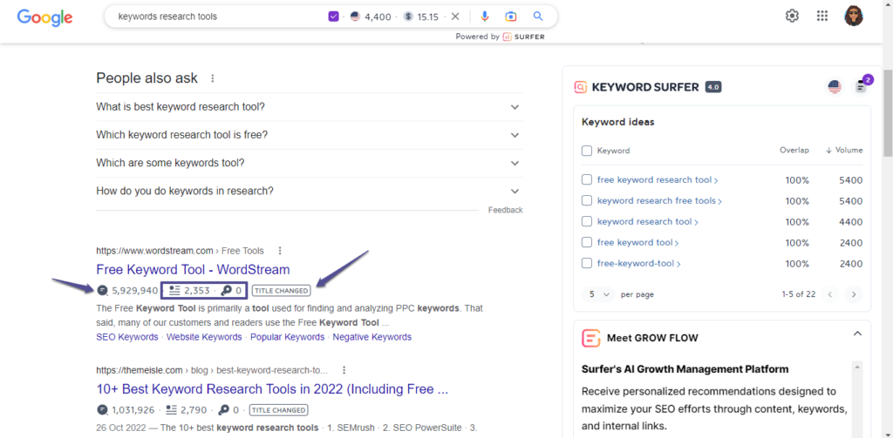Open the Google apps grid
The height and width of the screenshot is (438, 893).
point(821,16)
